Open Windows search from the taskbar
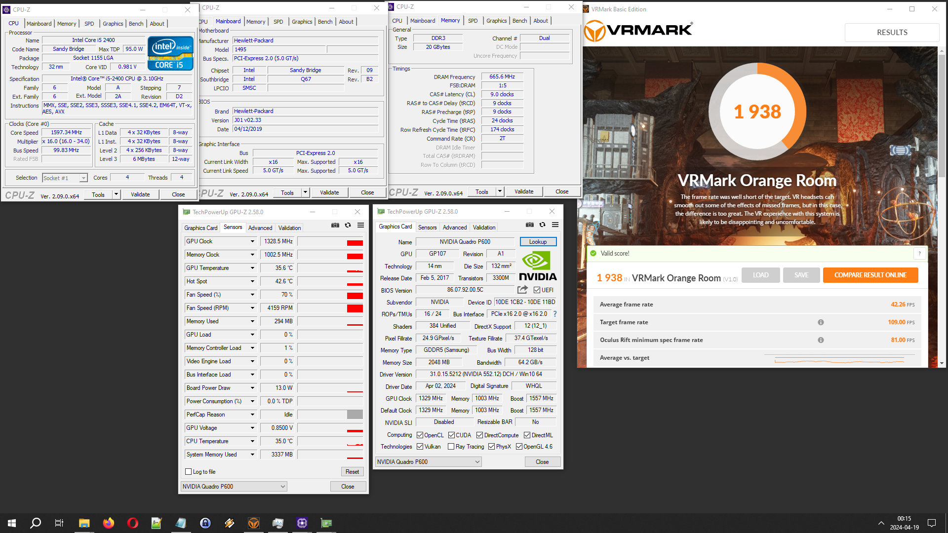 point(36,523)
